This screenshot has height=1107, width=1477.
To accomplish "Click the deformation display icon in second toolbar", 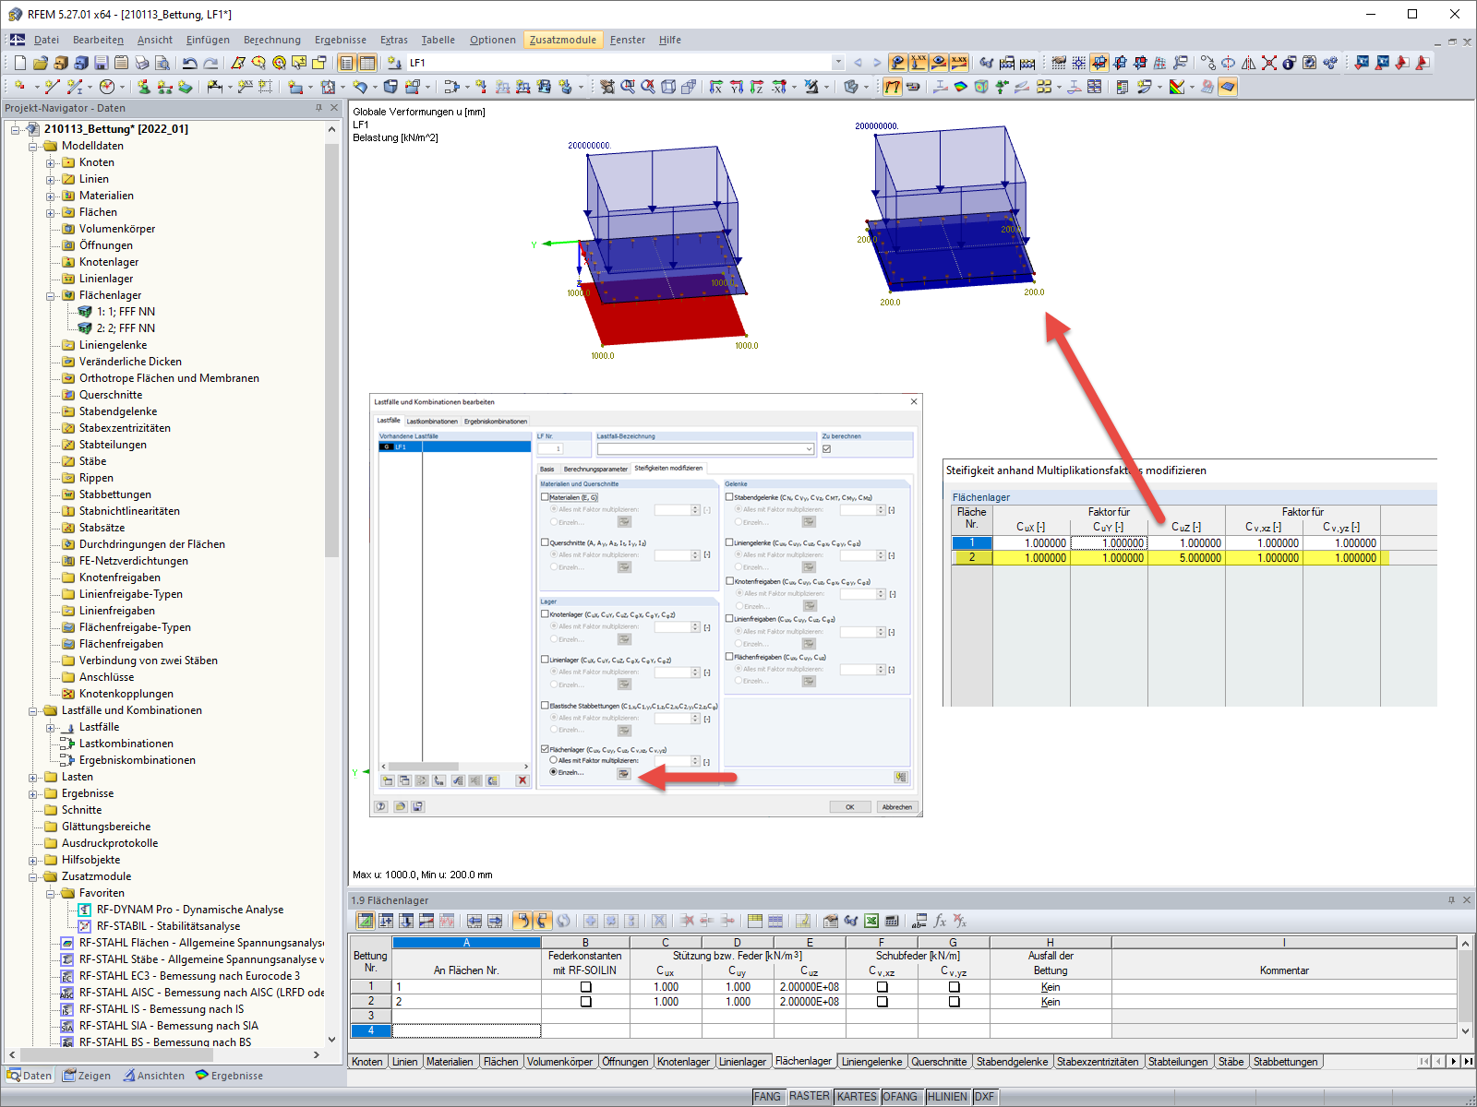I will 893,87.
